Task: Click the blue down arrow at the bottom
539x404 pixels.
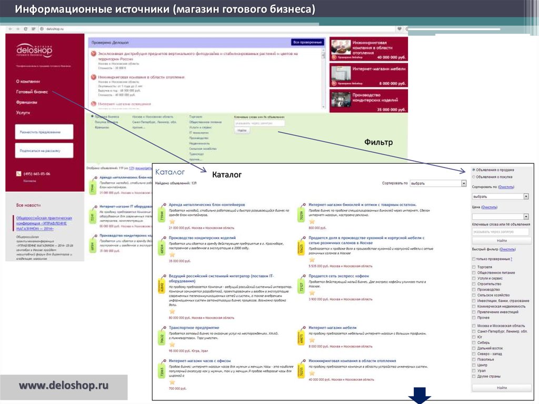Action: pos(421,395)
